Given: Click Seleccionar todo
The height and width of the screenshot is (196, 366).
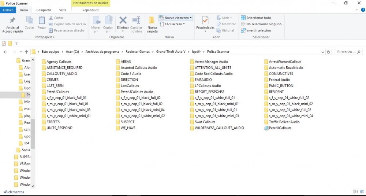Looking at the screenshot, I should point(256,18).
